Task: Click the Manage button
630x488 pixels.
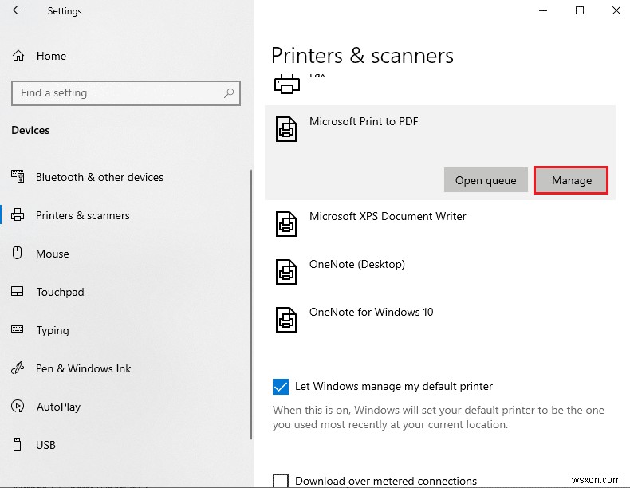Action: pos(571,180)
